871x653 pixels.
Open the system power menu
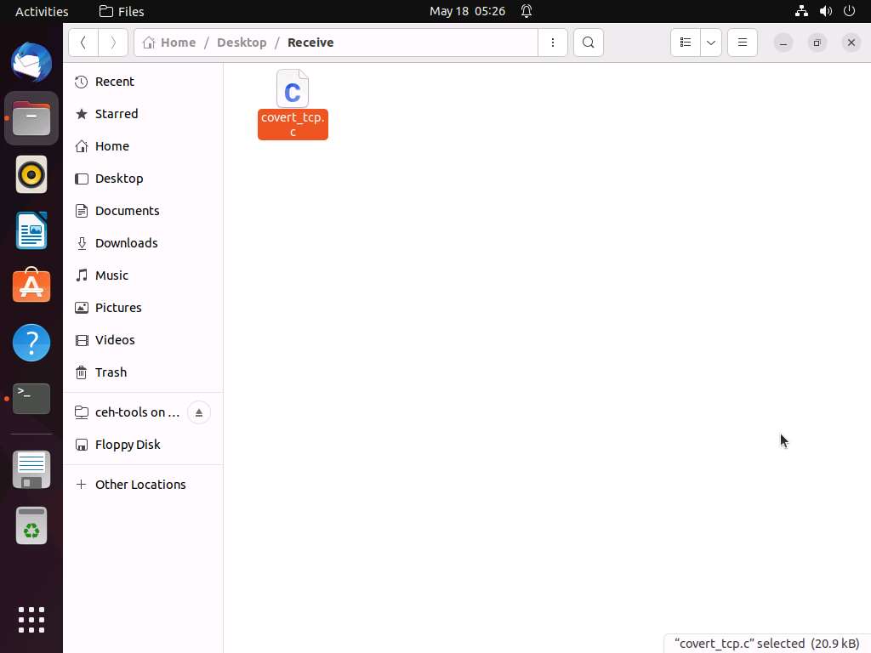[x=849, y=11]
